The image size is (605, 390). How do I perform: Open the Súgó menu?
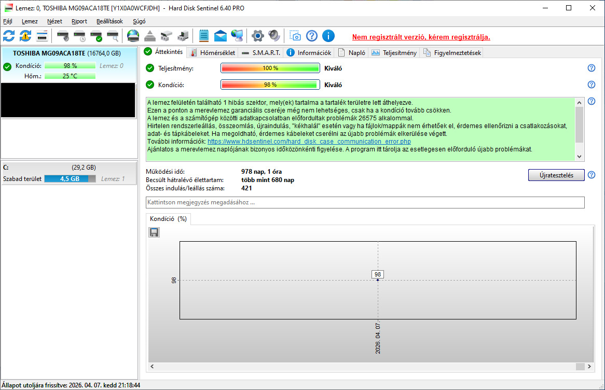(139, 22)
